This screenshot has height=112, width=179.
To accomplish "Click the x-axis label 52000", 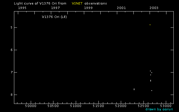I will tap(121, 106).
